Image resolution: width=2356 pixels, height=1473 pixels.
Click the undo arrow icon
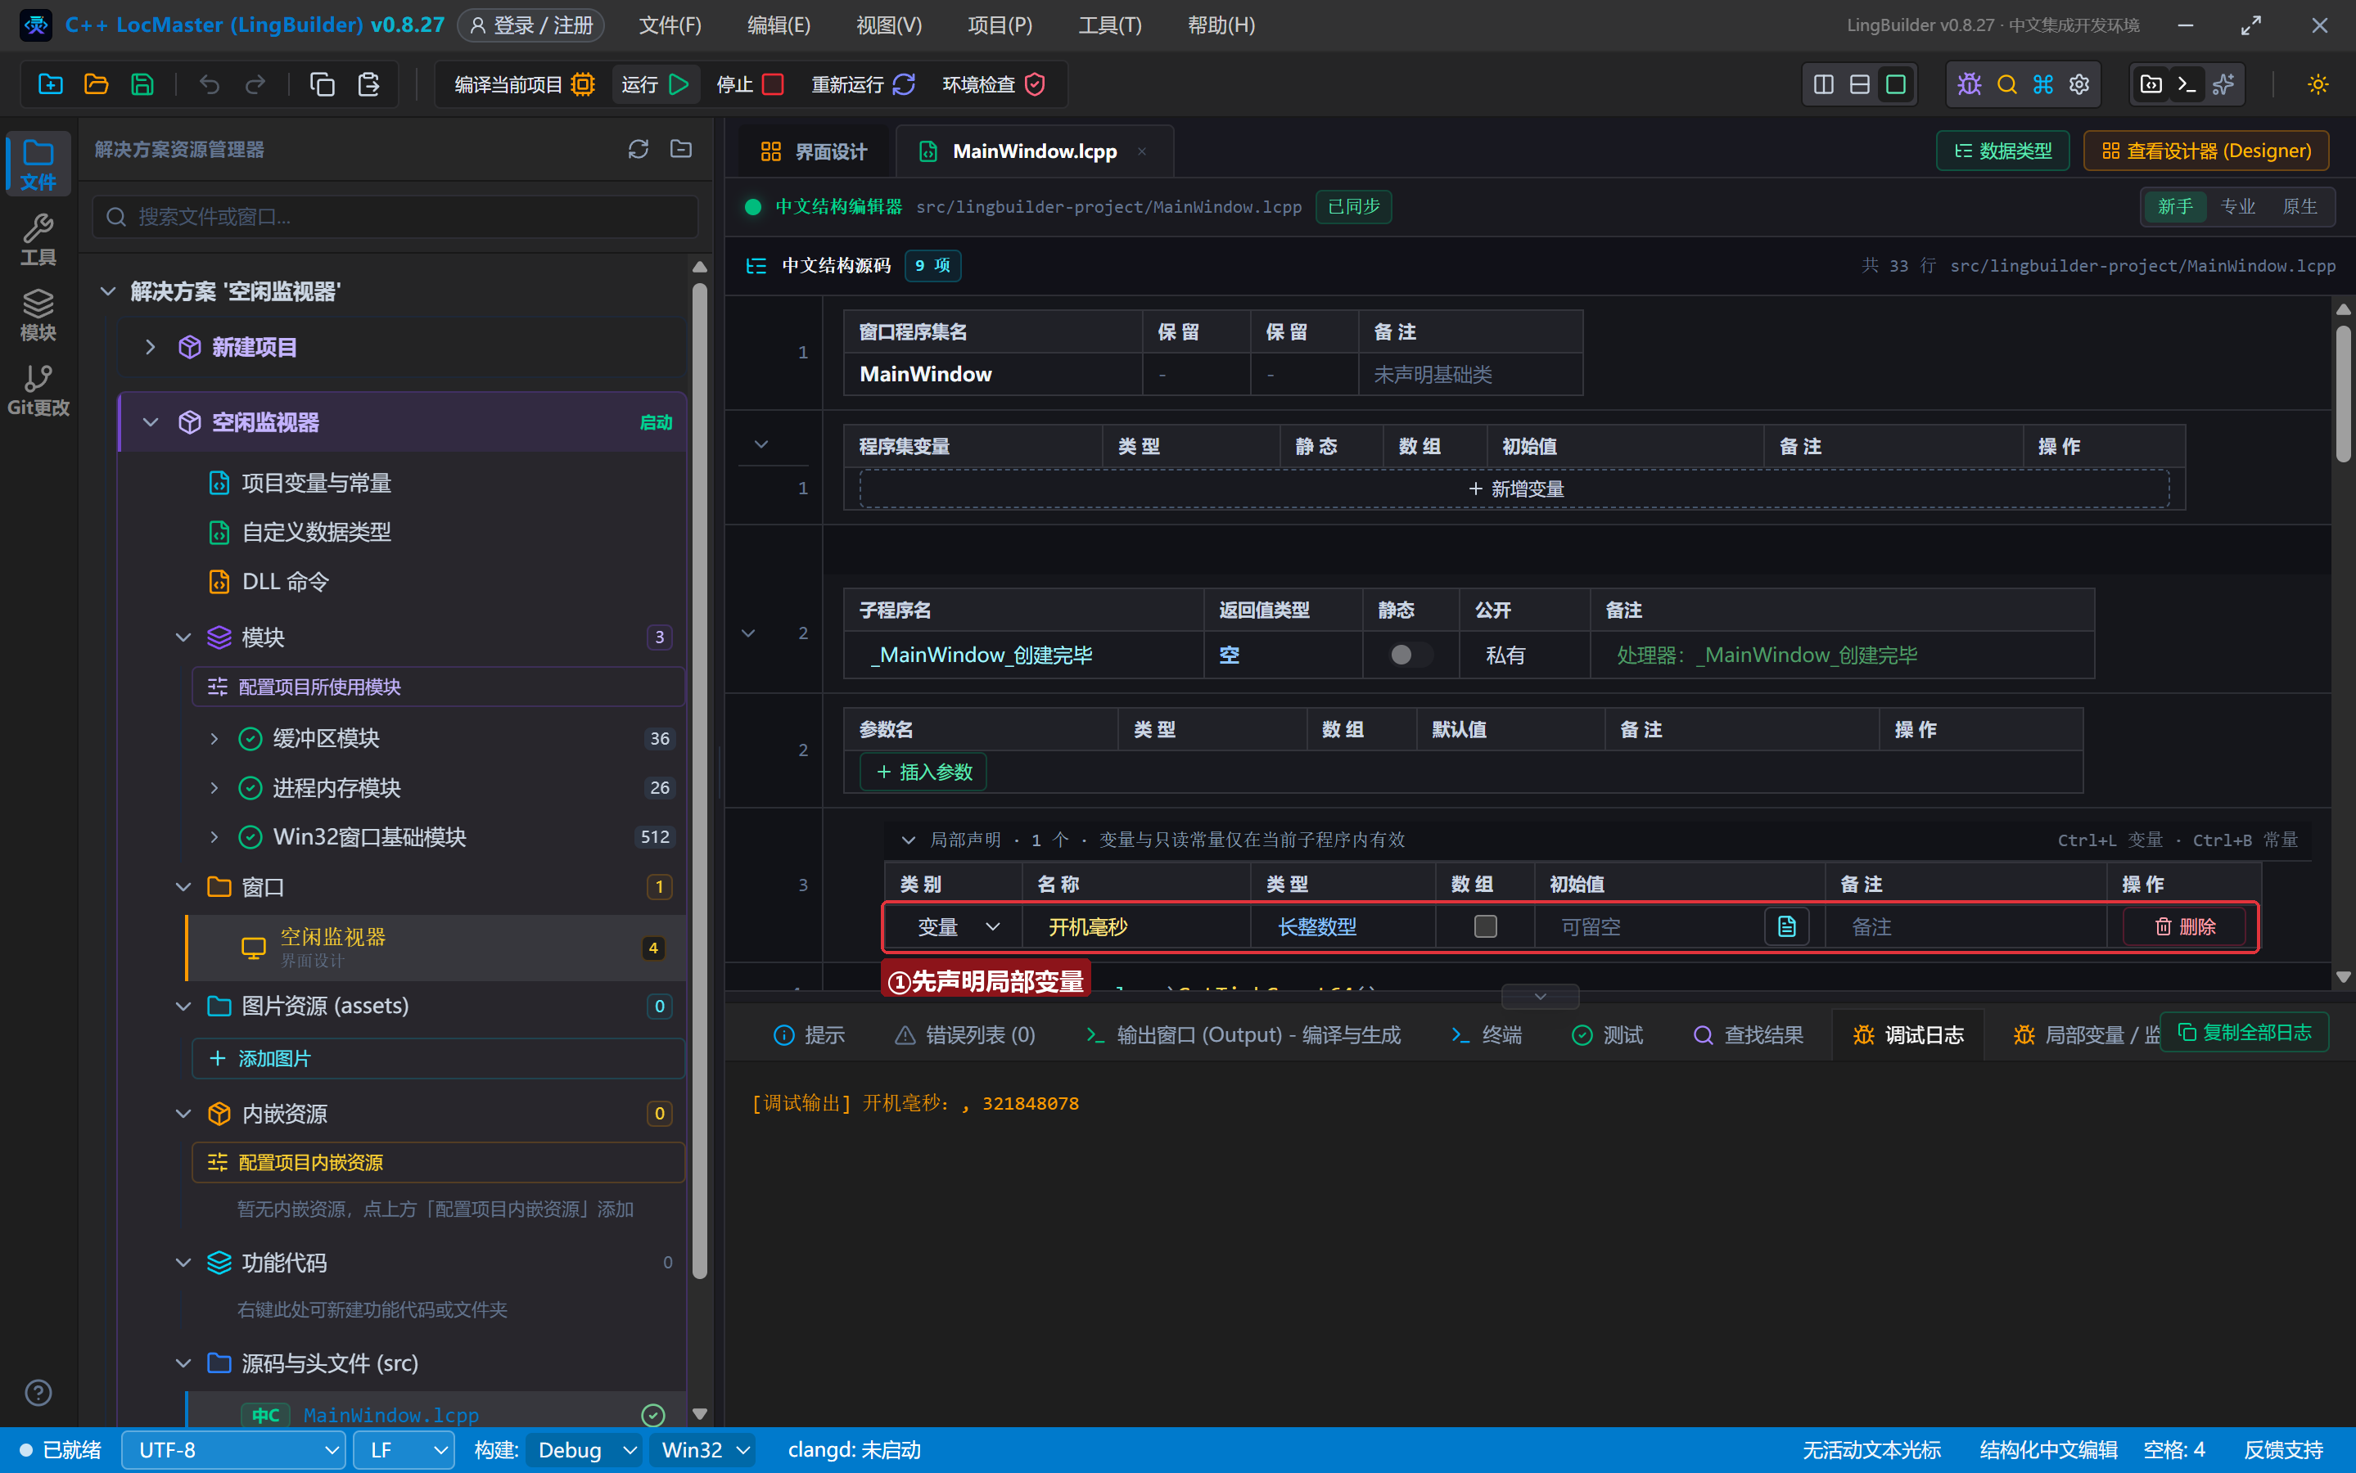(210, 85)
